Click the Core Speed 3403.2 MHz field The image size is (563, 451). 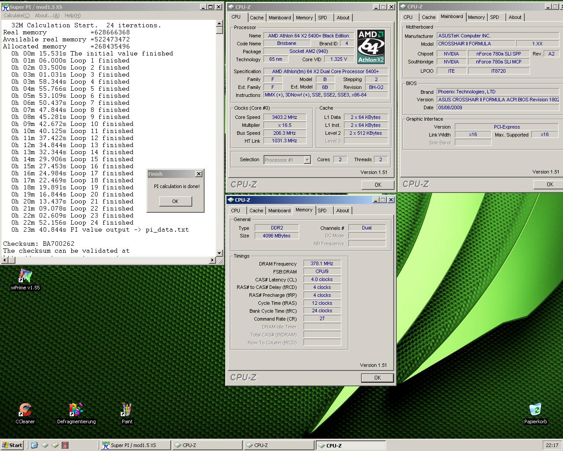point(285,117)
